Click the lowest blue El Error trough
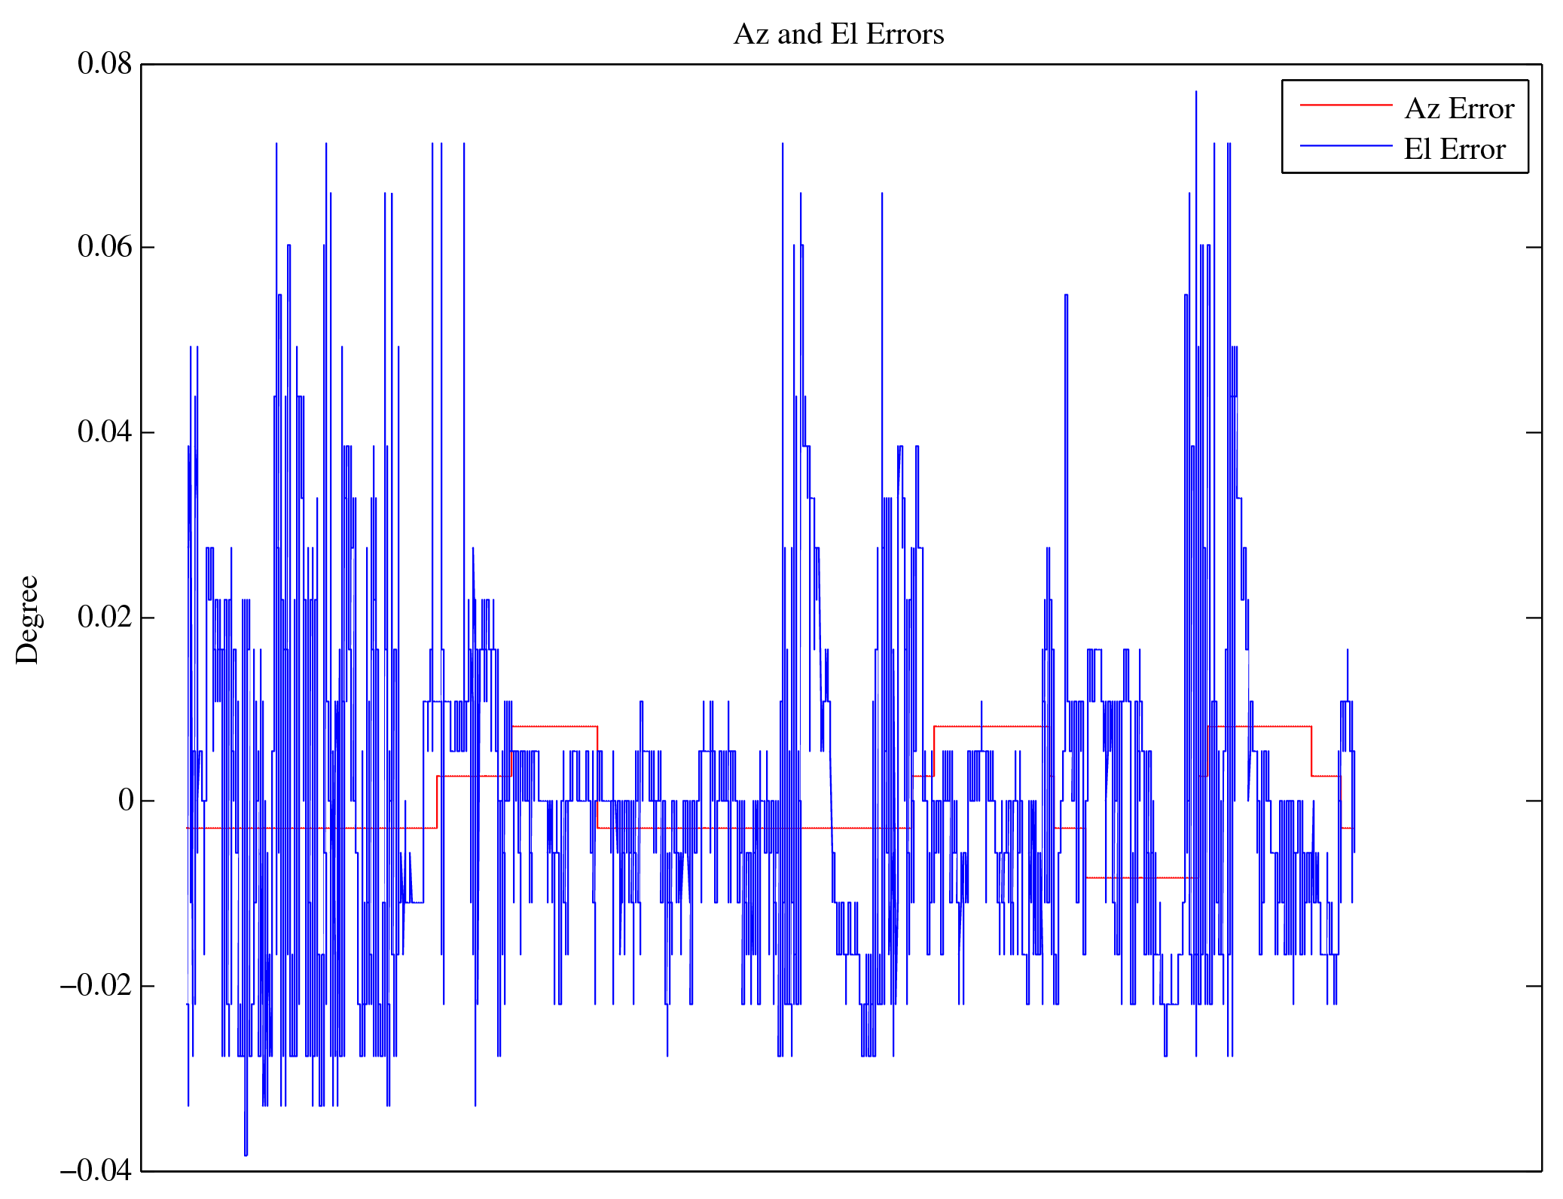Image resolution: width=1563 pixels, height=1199 pixels. pyautogui.click(x=246, y=1154)
